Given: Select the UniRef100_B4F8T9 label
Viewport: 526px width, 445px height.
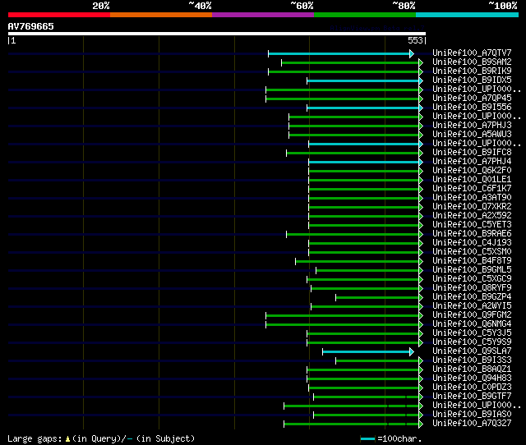Looking at the screenshot, I should 472,261.
